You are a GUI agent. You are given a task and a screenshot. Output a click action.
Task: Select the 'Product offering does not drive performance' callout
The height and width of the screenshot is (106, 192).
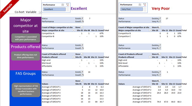pos(26,56)
